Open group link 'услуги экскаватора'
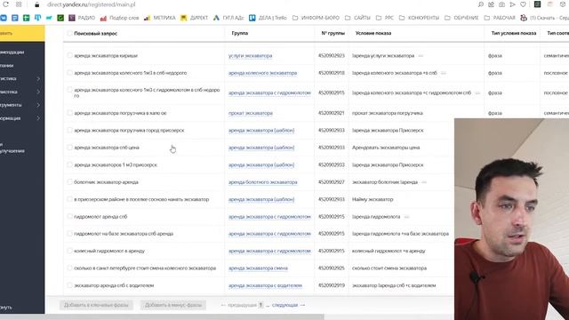Image resolution: width=569 pixels, height=320 pixels. click(x=250, y=56)
